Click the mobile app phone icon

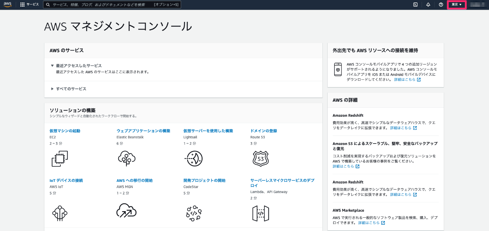[x=338, y=70]
